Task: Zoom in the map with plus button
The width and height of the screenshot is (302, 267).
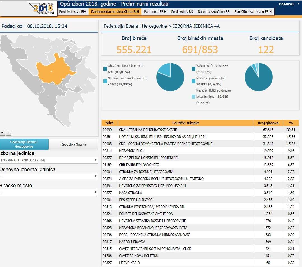Action: [x=3, y=133]
